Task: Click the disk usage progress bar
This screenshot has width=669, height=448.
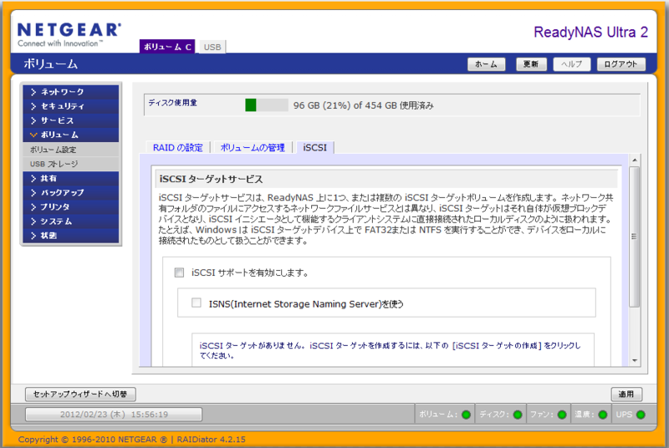Action: pos(267,104)
